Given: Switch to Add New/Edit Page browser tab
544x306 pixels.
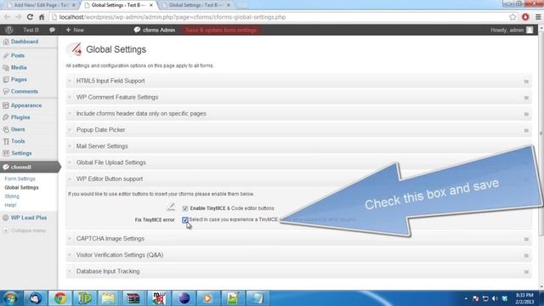Looking at the screenshot, I should (41, 5).
